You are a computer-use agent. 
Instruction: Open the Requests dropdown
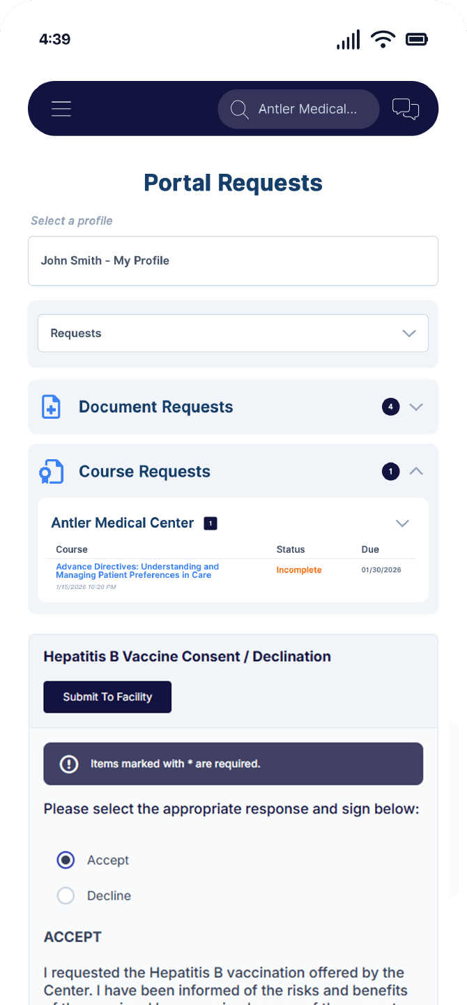point(233,333)
